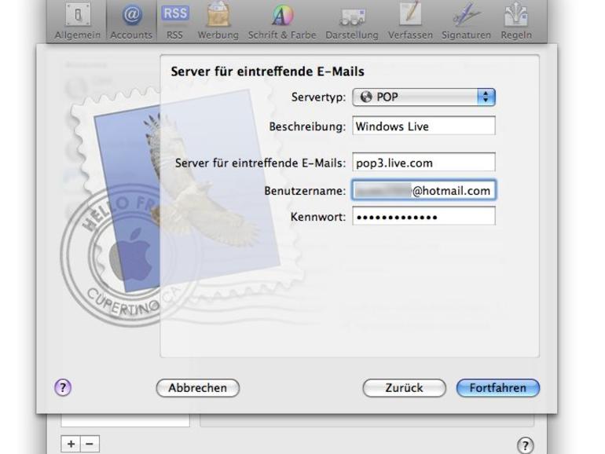Open the Signaturen preferences pane

[466, 21]
